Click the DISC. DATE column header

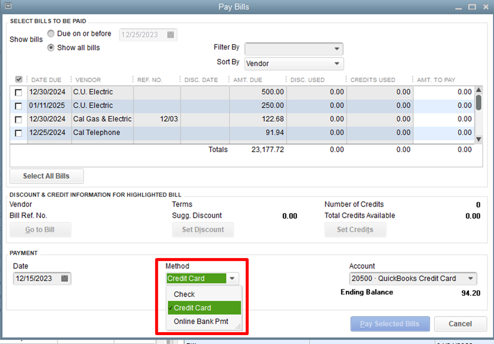click(x=201, y=80)
